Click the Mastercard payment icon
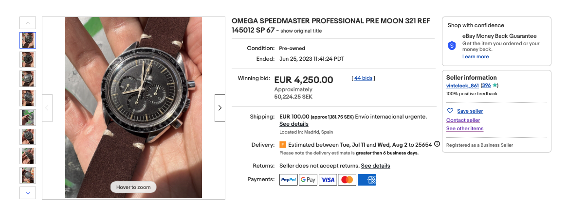 347,180
